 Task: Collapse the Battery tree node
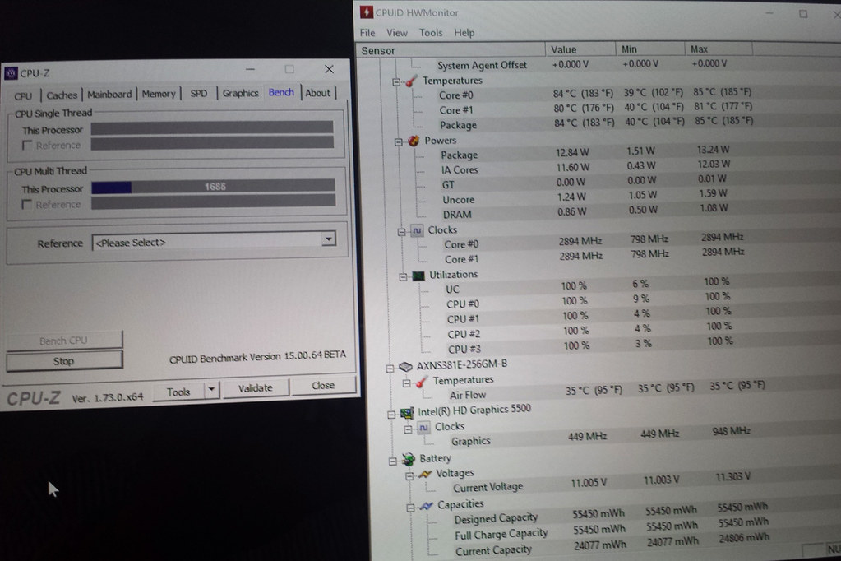click(x=393, y=461)
